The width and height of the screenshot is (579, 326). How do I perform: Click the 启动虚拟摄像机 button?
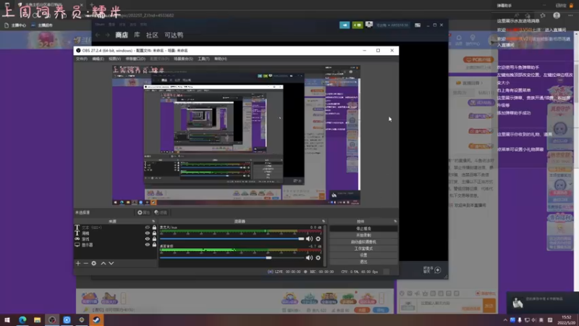pyautogui.click(x=363, y=242)
